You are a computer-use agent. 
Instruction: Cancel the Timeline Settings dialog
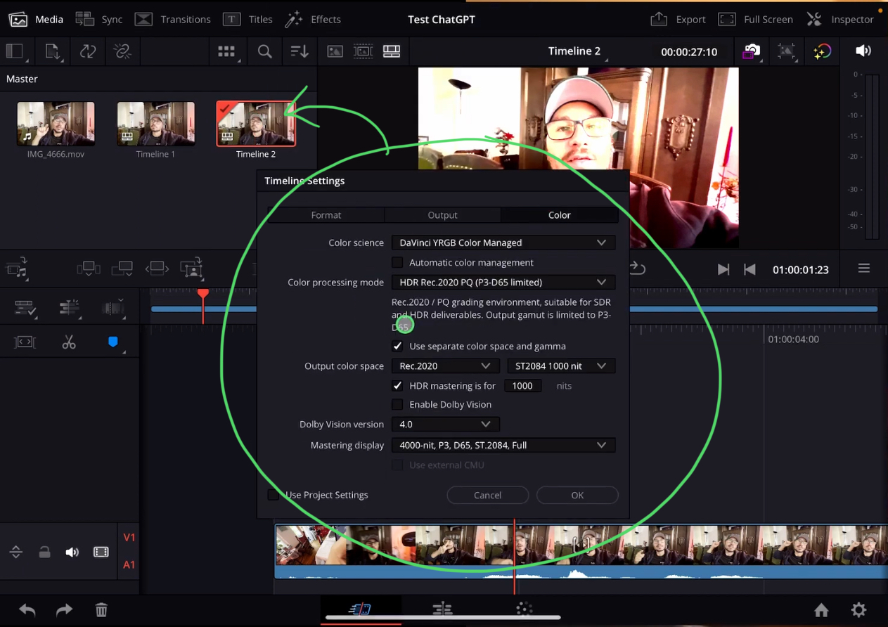[x=487, y=495]
